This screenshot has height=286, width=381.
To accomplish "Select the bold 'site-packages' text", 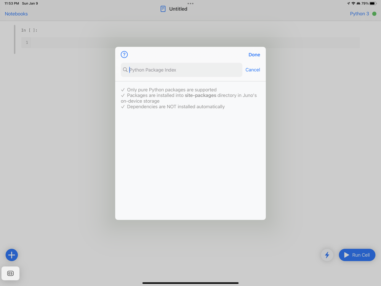I will click(x=200, y=95).
